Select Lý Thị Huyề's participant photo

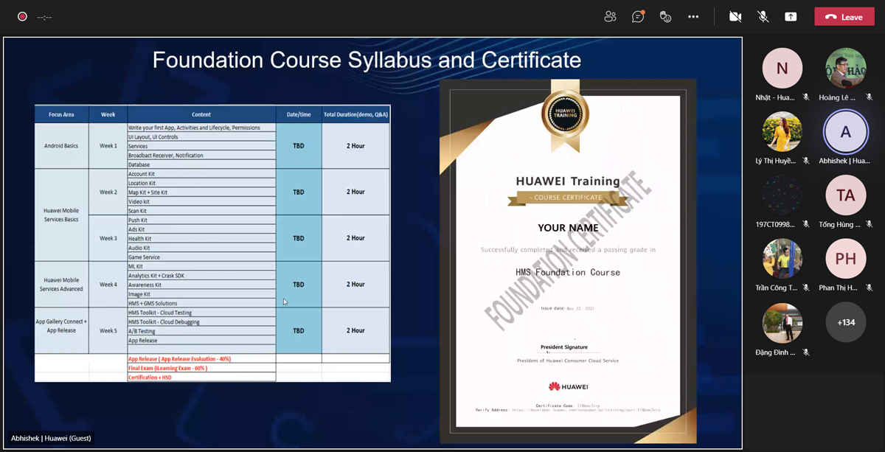782,132
